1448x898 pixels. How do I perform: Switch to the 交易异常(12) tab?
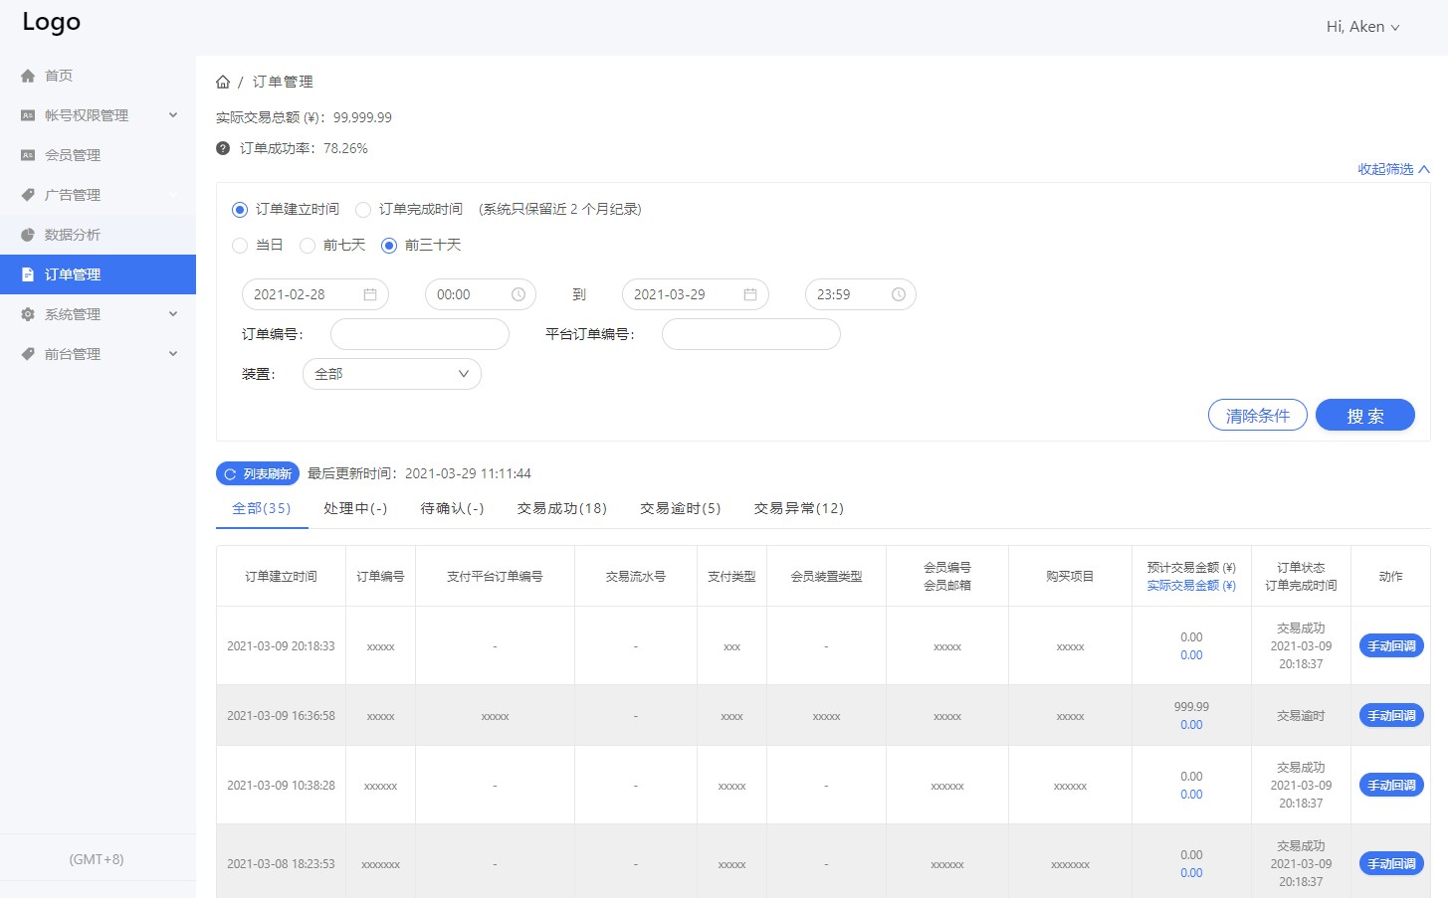(799, 508)
